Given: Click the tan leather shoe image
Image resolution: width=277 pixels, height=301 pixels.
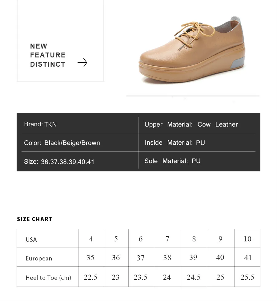Looking at the screenshot, I should pyautogui.click(x=192, y=50).
